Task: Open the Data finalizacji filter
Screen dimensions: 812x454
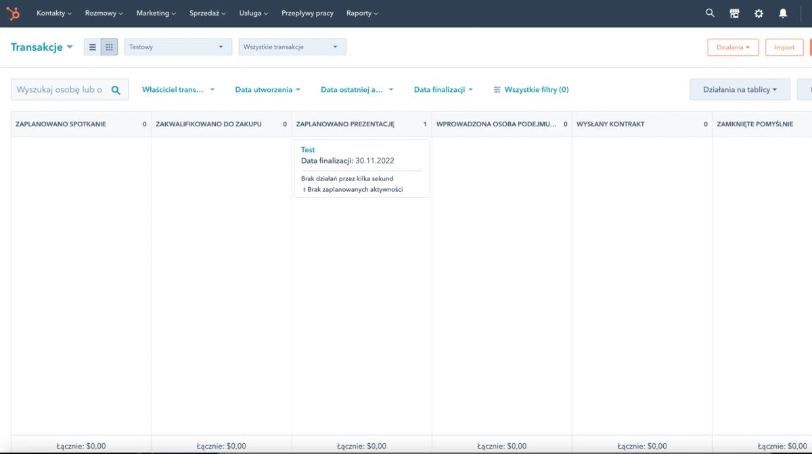Action: point(444,90)
